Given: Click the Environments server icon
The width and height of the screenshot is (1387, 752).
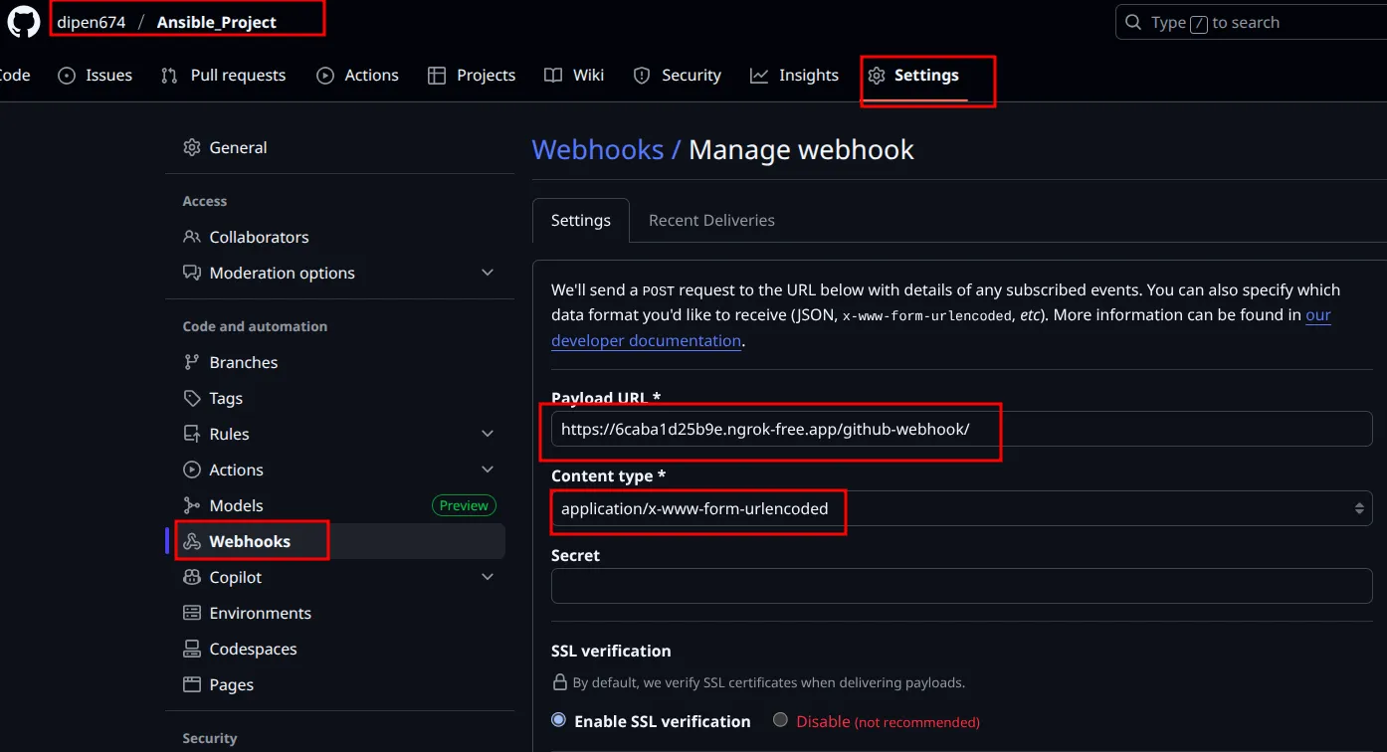Looking at the screenshot, I should [192, 613].
